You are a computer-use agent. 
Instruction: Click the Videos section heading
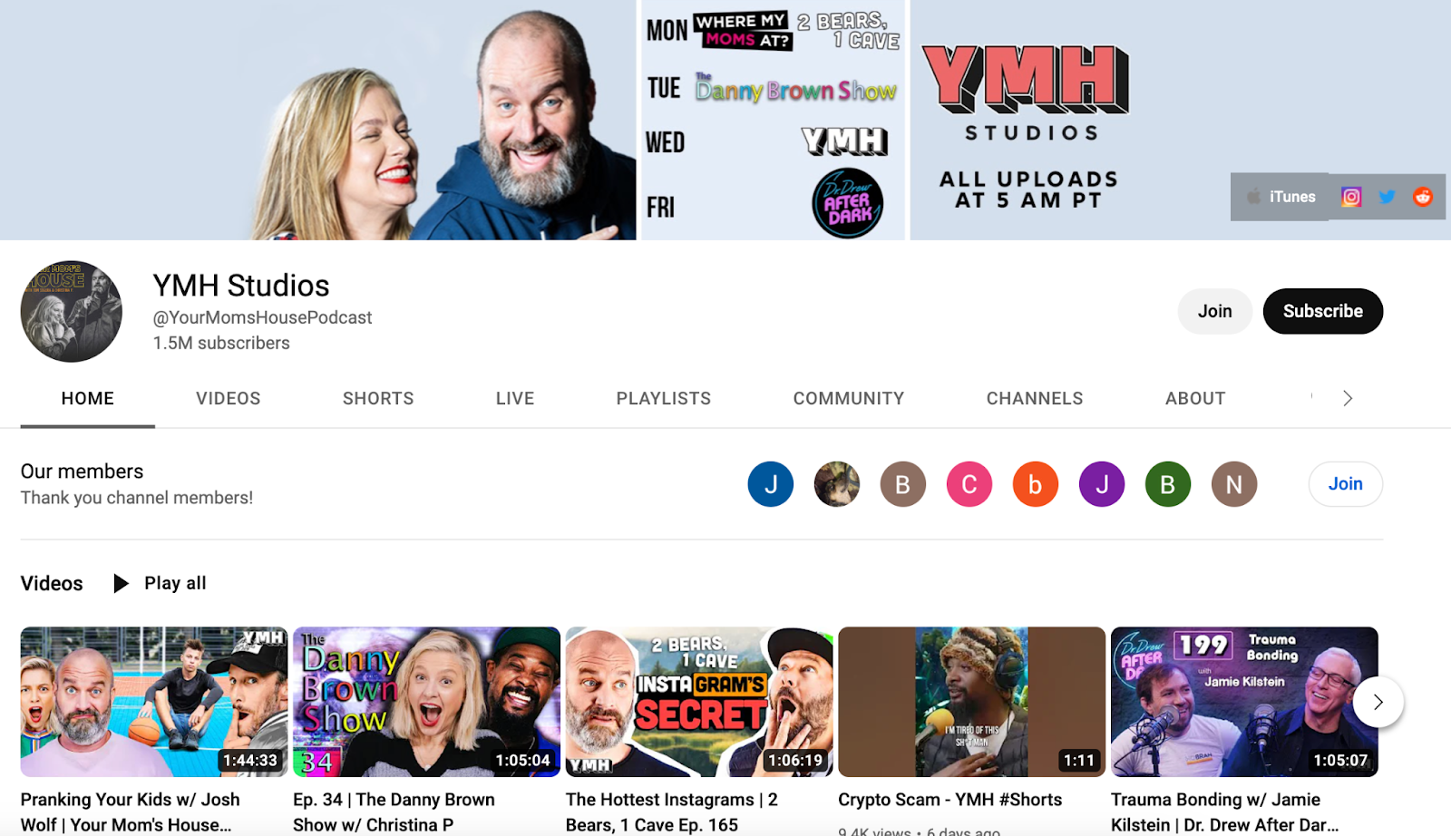pos(52,583)
